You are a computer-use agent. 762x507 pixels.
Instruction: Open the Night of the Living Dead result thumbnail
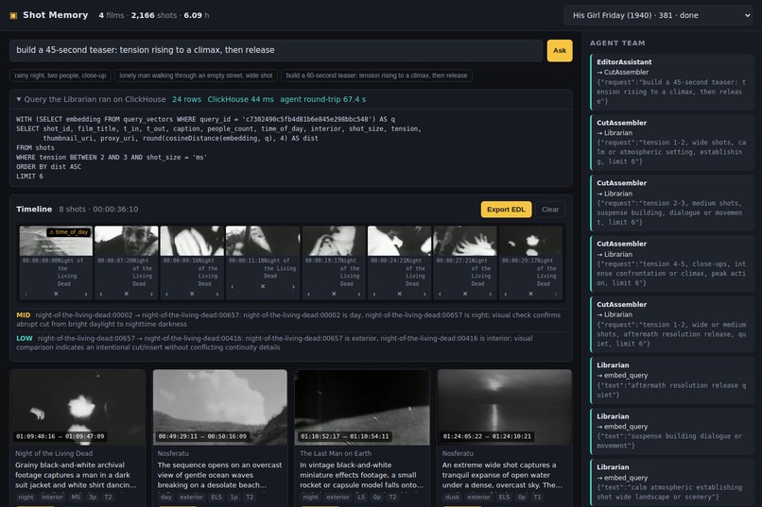coord(78,407)
